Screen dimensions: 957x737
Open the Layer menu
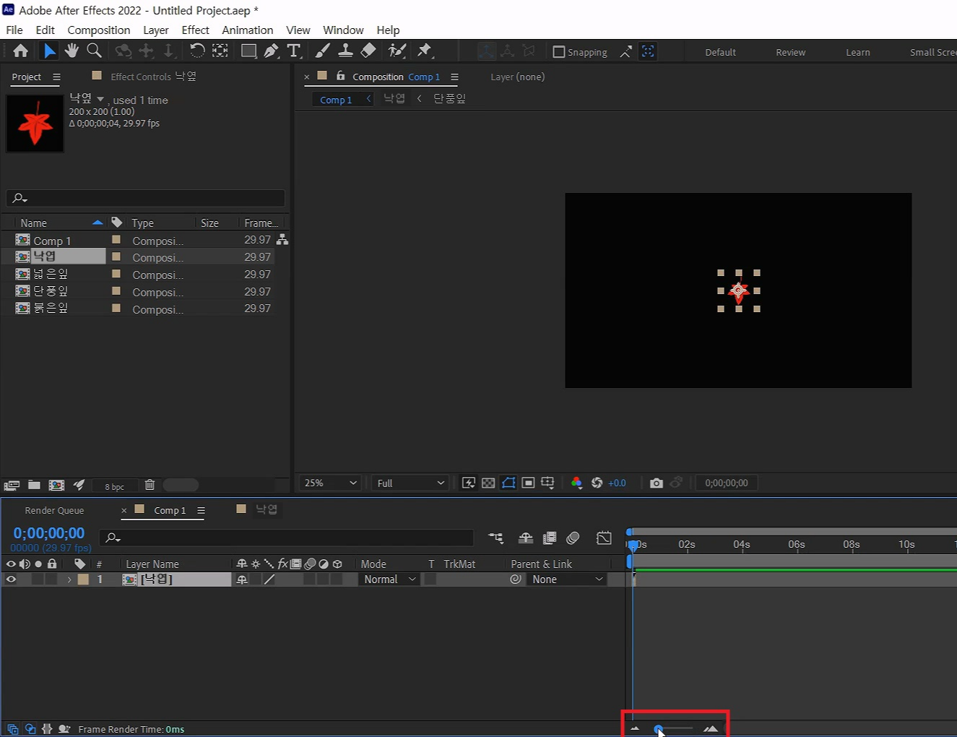[x=156, y=30]
